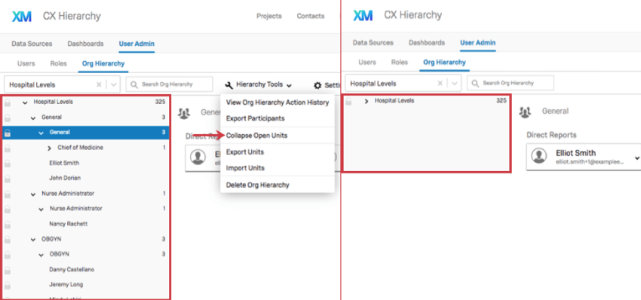Click the XM logo in right panel

(x=363, y=16)
